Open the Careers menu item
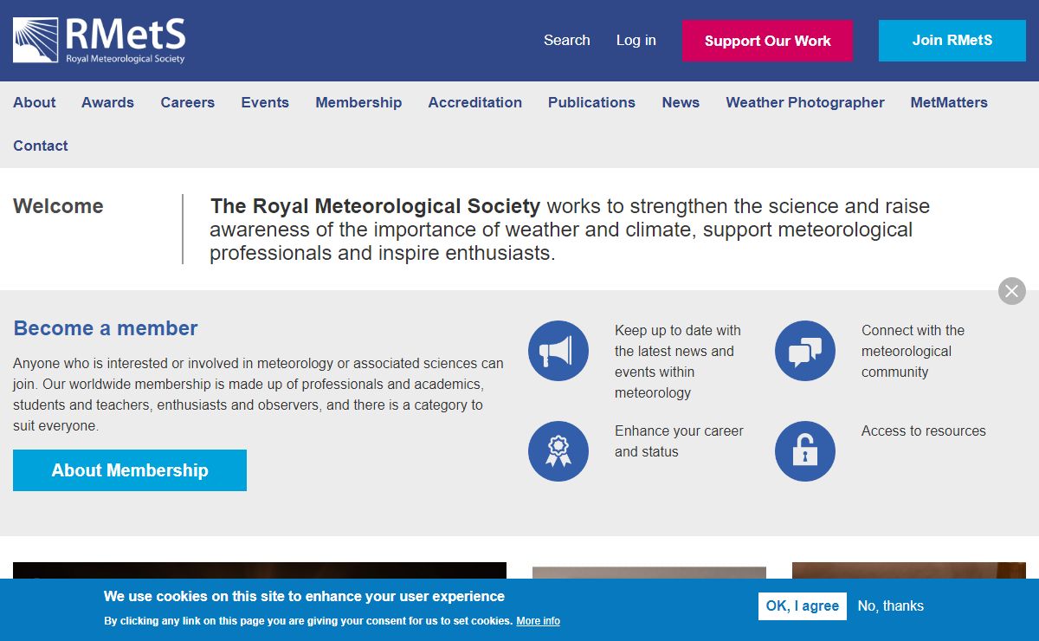This screenshot has width=1039, height=641. pyautogui.click(x=188, y=102)
